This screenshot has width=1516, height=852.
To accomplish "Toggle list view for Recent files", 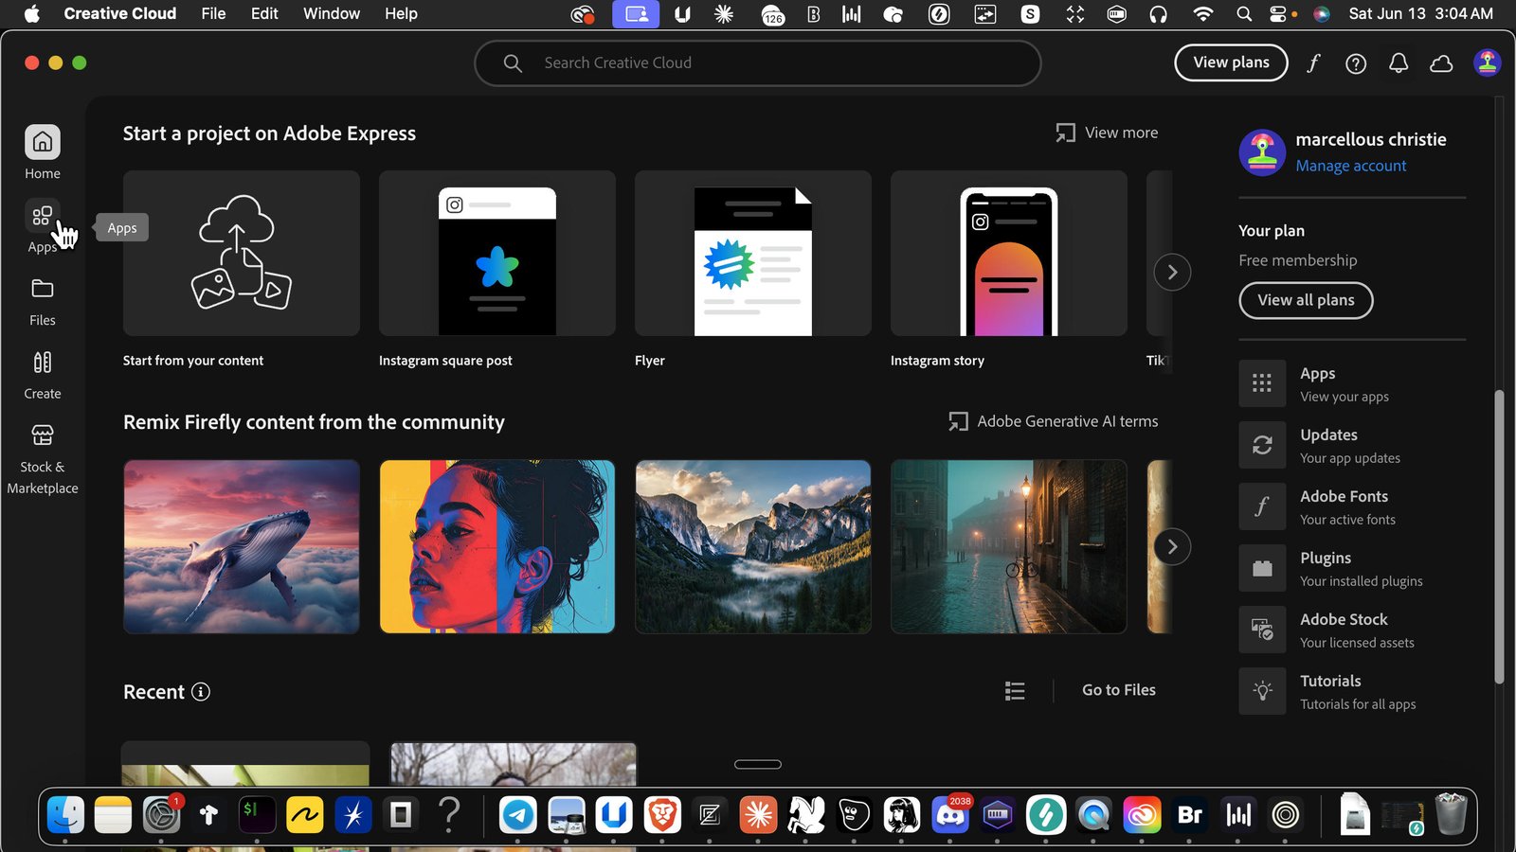I will pyautogui.click(x=1015, y=691).
